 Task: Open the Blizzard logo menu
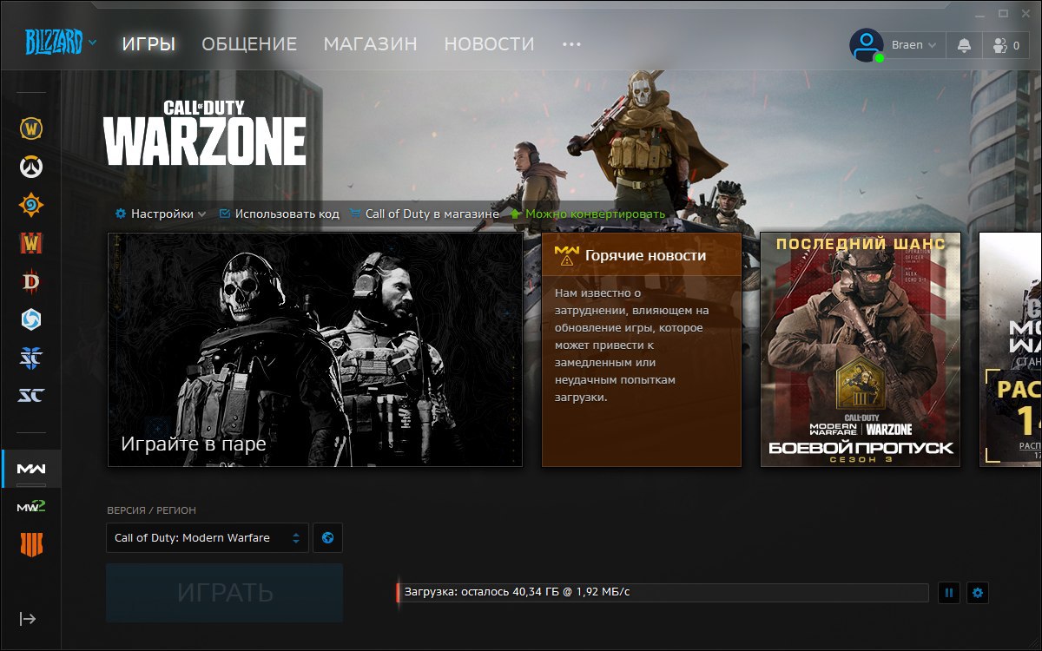coord(60,42)
